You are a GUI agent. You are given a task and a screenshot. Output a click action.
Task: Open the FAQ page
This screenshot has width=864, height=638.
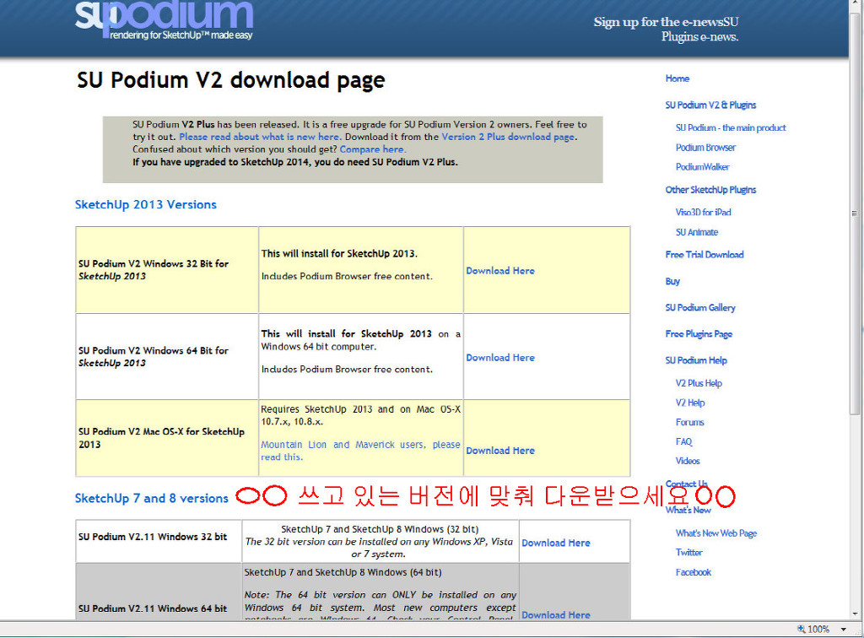tap(683, 441)
